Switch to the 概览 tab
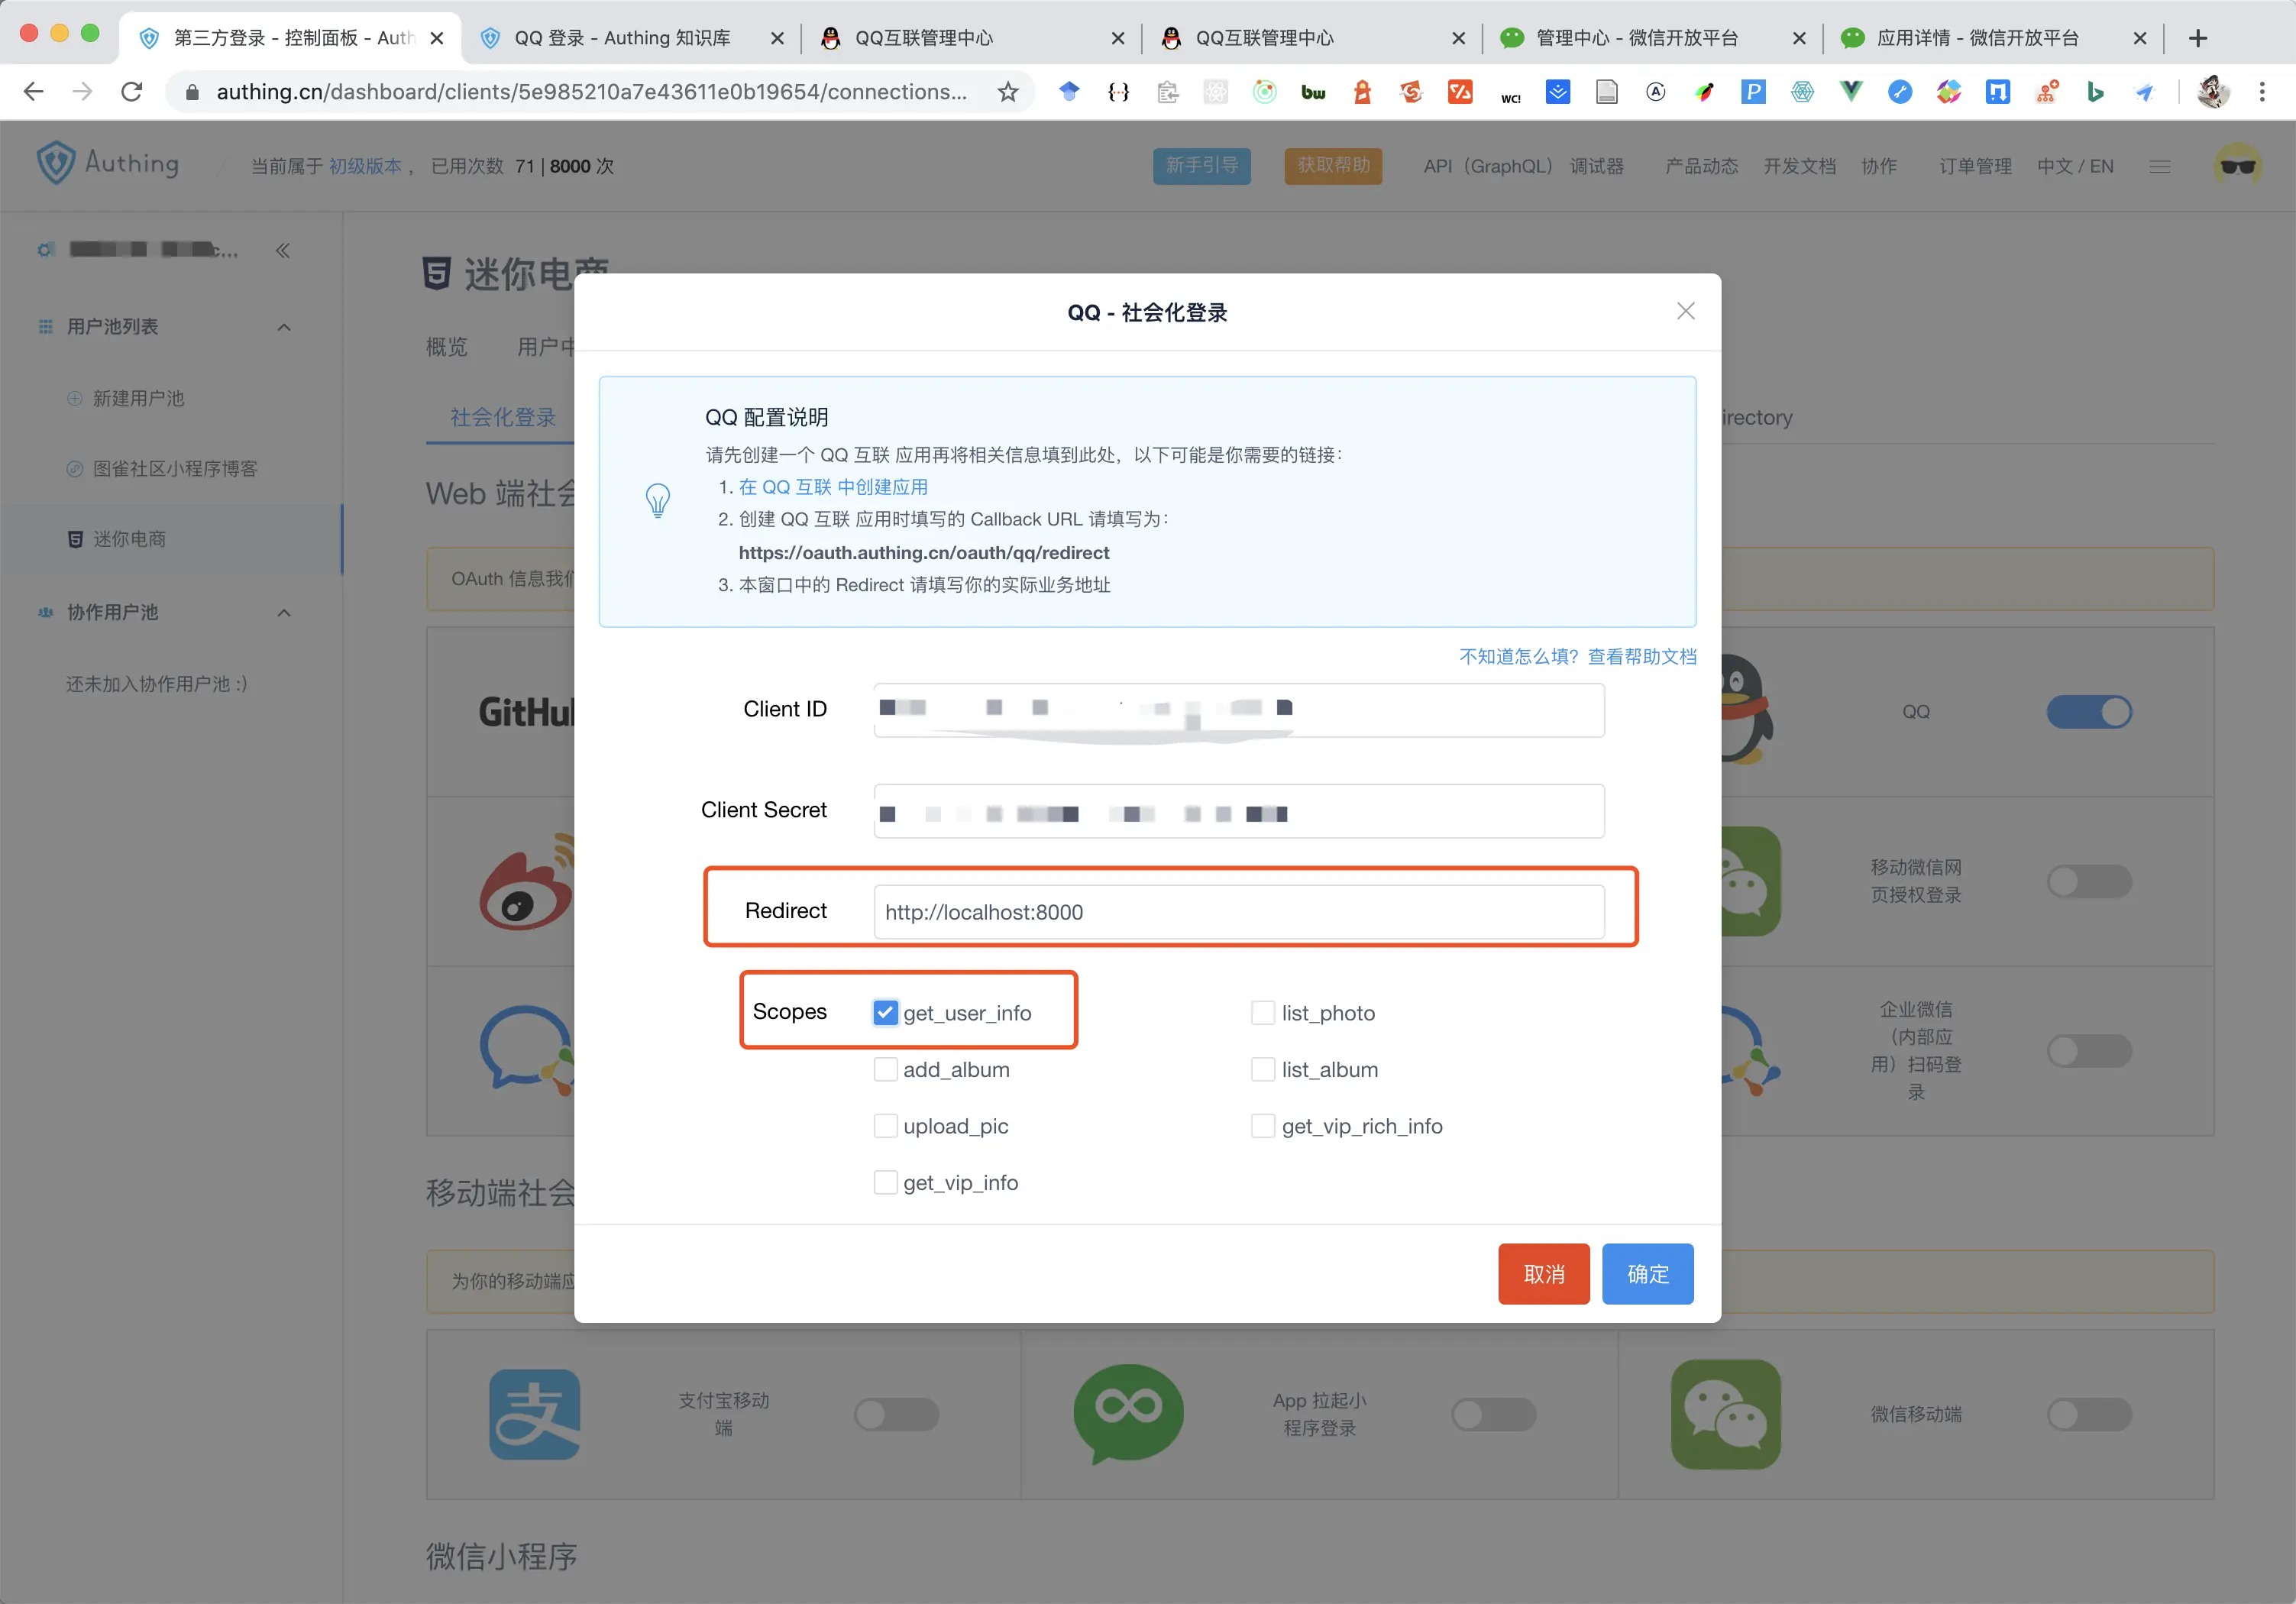2296x1604 pixels. coord(446,346)
